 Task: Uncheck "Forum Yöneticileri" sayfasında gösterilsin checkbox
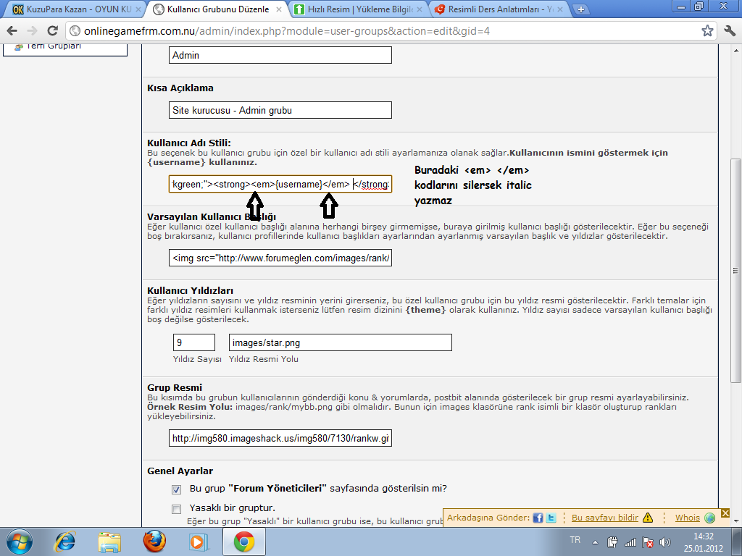pos(177,489)
